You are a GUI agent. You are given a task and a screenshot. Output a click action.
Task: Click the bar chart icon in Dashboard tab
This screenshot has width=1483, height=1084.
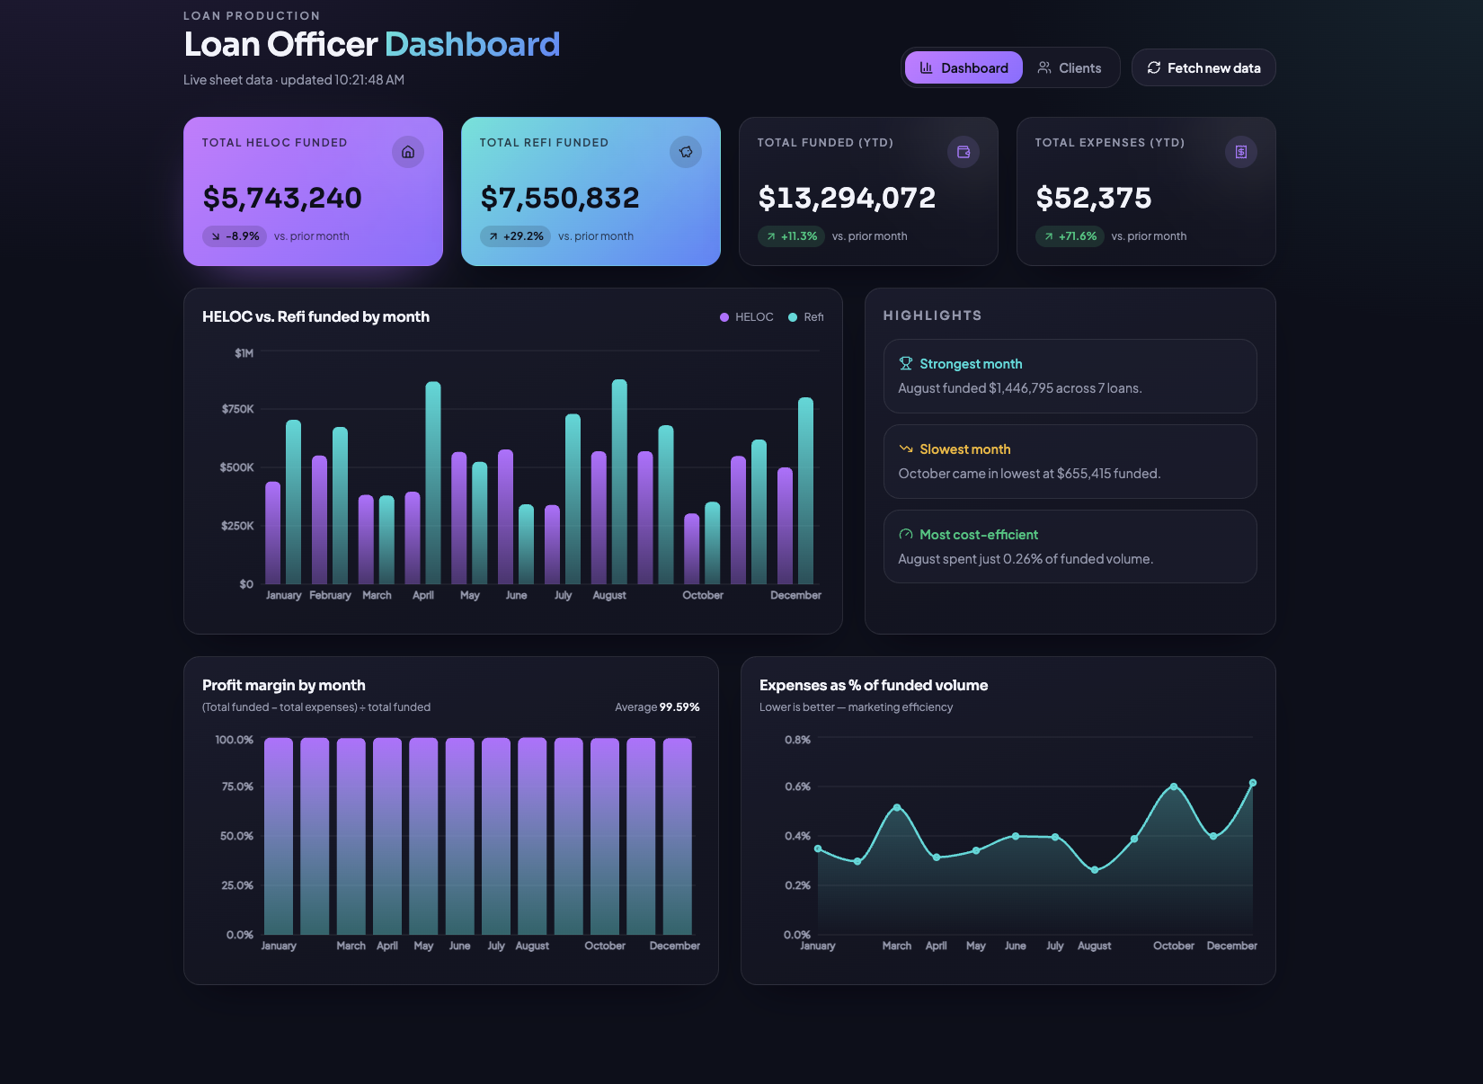926,67
